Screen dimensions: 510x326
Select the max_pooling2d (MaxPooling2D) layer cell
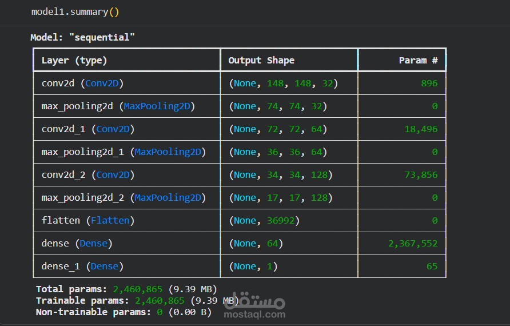118,106
